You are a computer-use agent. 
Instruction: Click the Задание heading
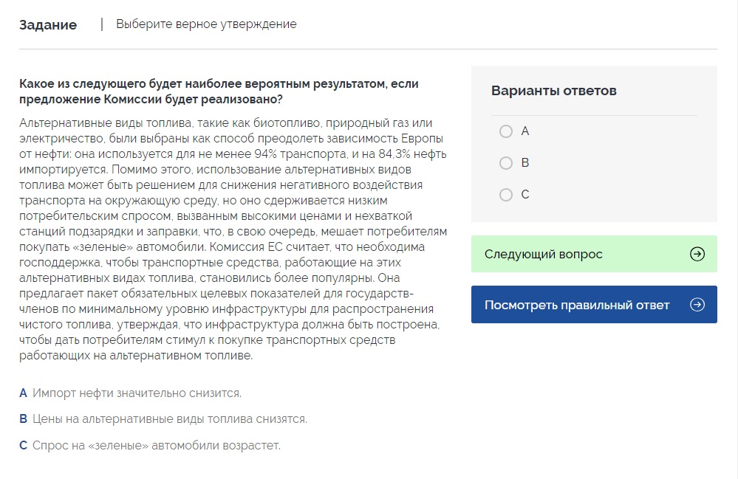click(48, 25)
